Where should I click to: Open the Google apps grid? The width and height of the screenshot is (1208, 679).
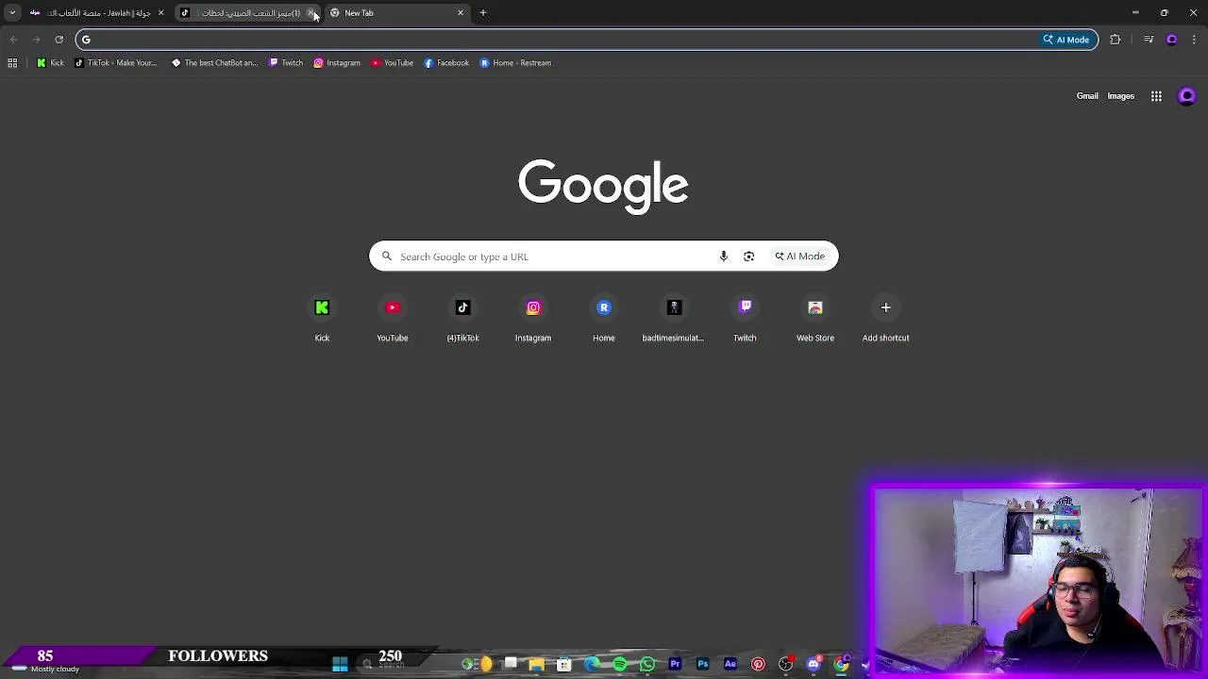click(1156, 96)
